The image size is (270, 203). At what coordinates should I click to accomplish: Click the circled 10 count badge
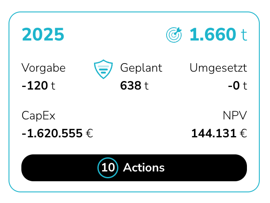coord(108,168)
